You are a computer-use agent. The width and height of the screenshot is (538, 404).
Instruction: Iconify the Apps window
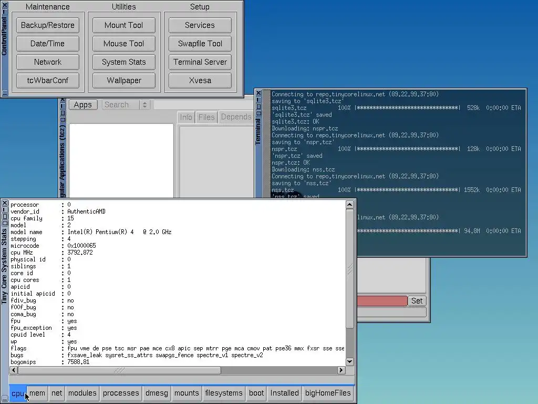(63, 106)
